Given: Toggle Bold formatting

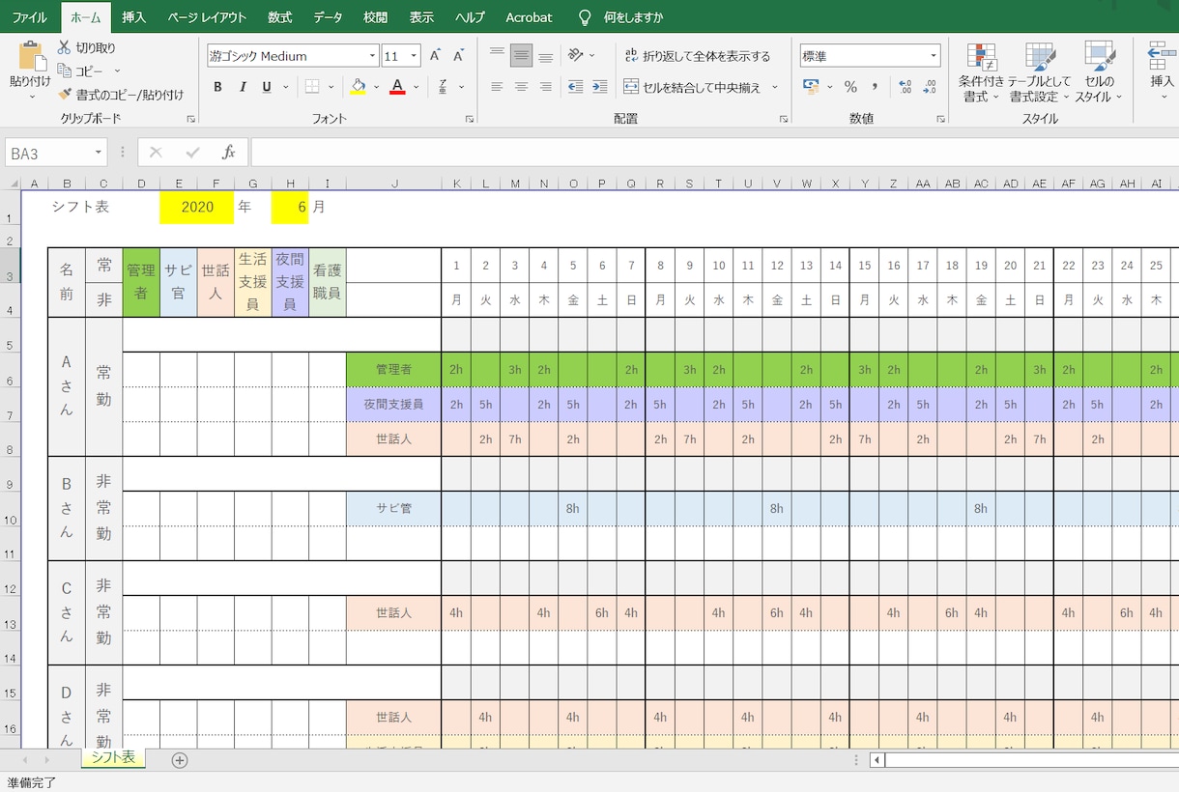Looking at the screenshot, I should (x=217, y=87).
